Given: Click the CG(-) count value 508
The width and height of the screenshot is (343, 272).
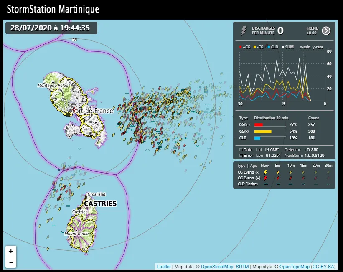Looking at the screenshot, I should 311,131.
